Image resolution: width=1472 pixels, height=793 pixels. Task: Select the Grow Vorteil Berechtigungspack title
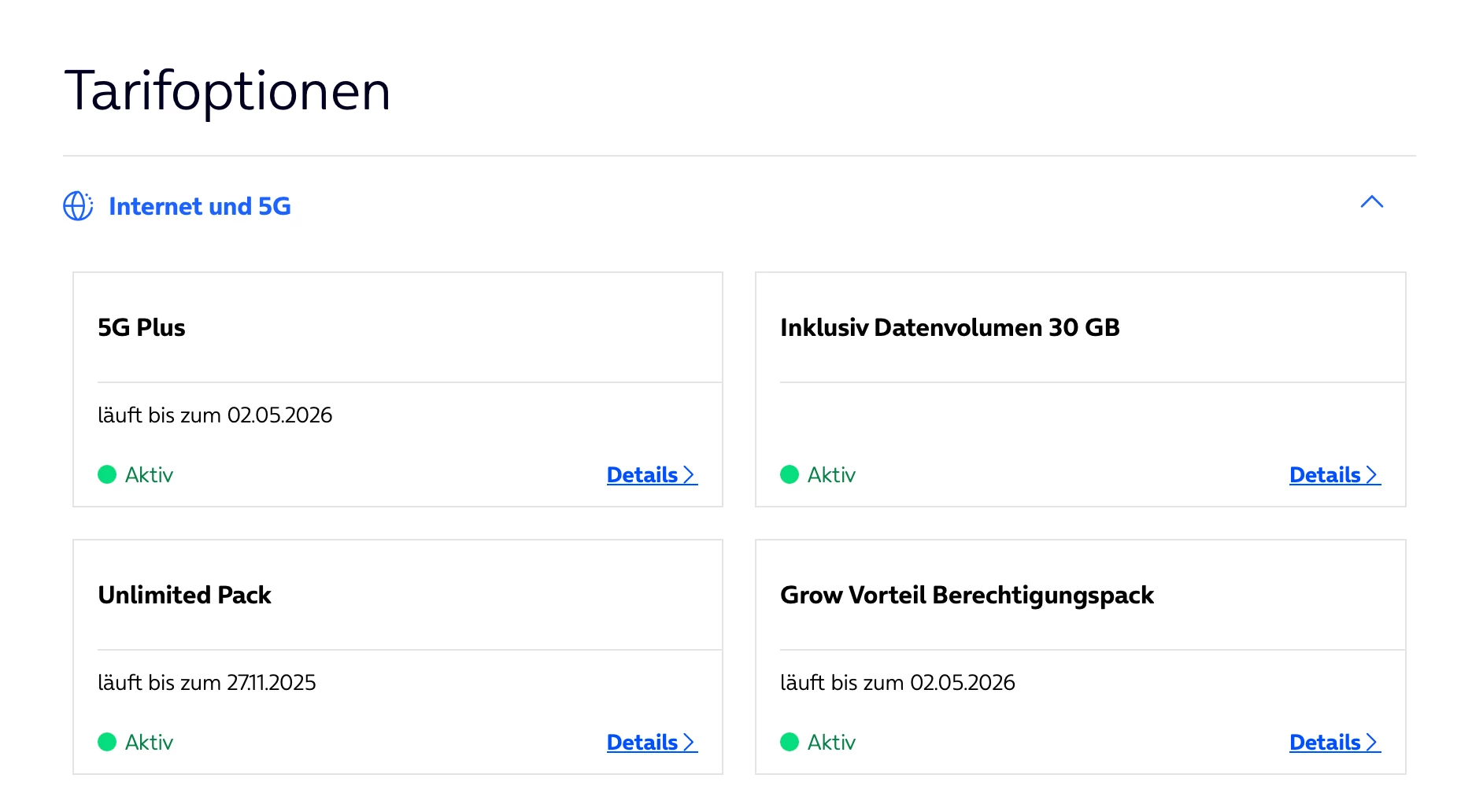[x=967, y=595]
